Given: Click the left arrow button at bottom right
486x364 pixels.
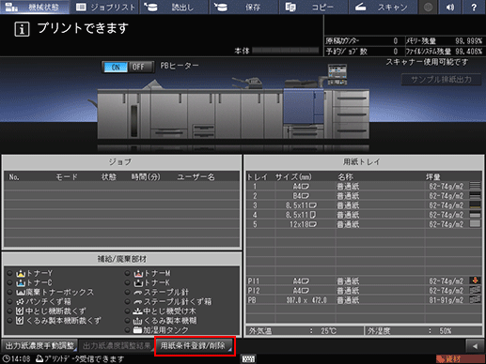Looking at the screenshot, I should [475, 346].
